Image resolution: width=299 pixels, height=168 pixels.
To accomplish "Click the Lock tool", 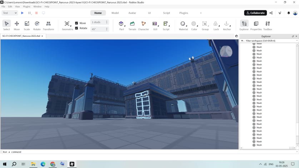I will [x=215, y=25].
